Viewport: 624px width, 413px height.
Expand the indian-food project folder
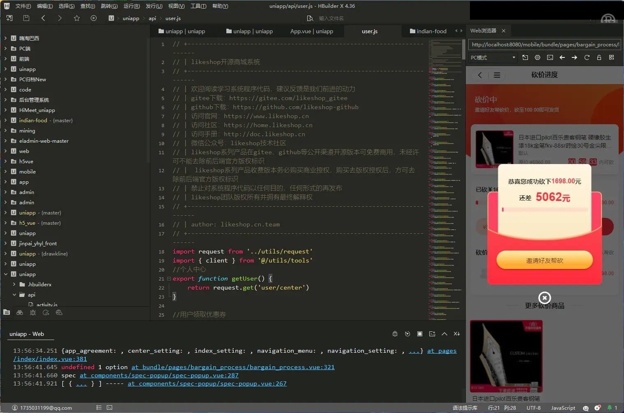(5, 120)
